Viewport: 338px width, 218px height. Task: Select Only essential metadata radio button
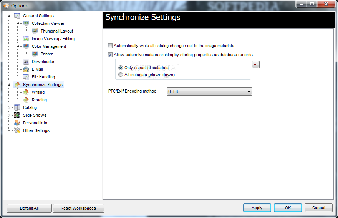121,68
